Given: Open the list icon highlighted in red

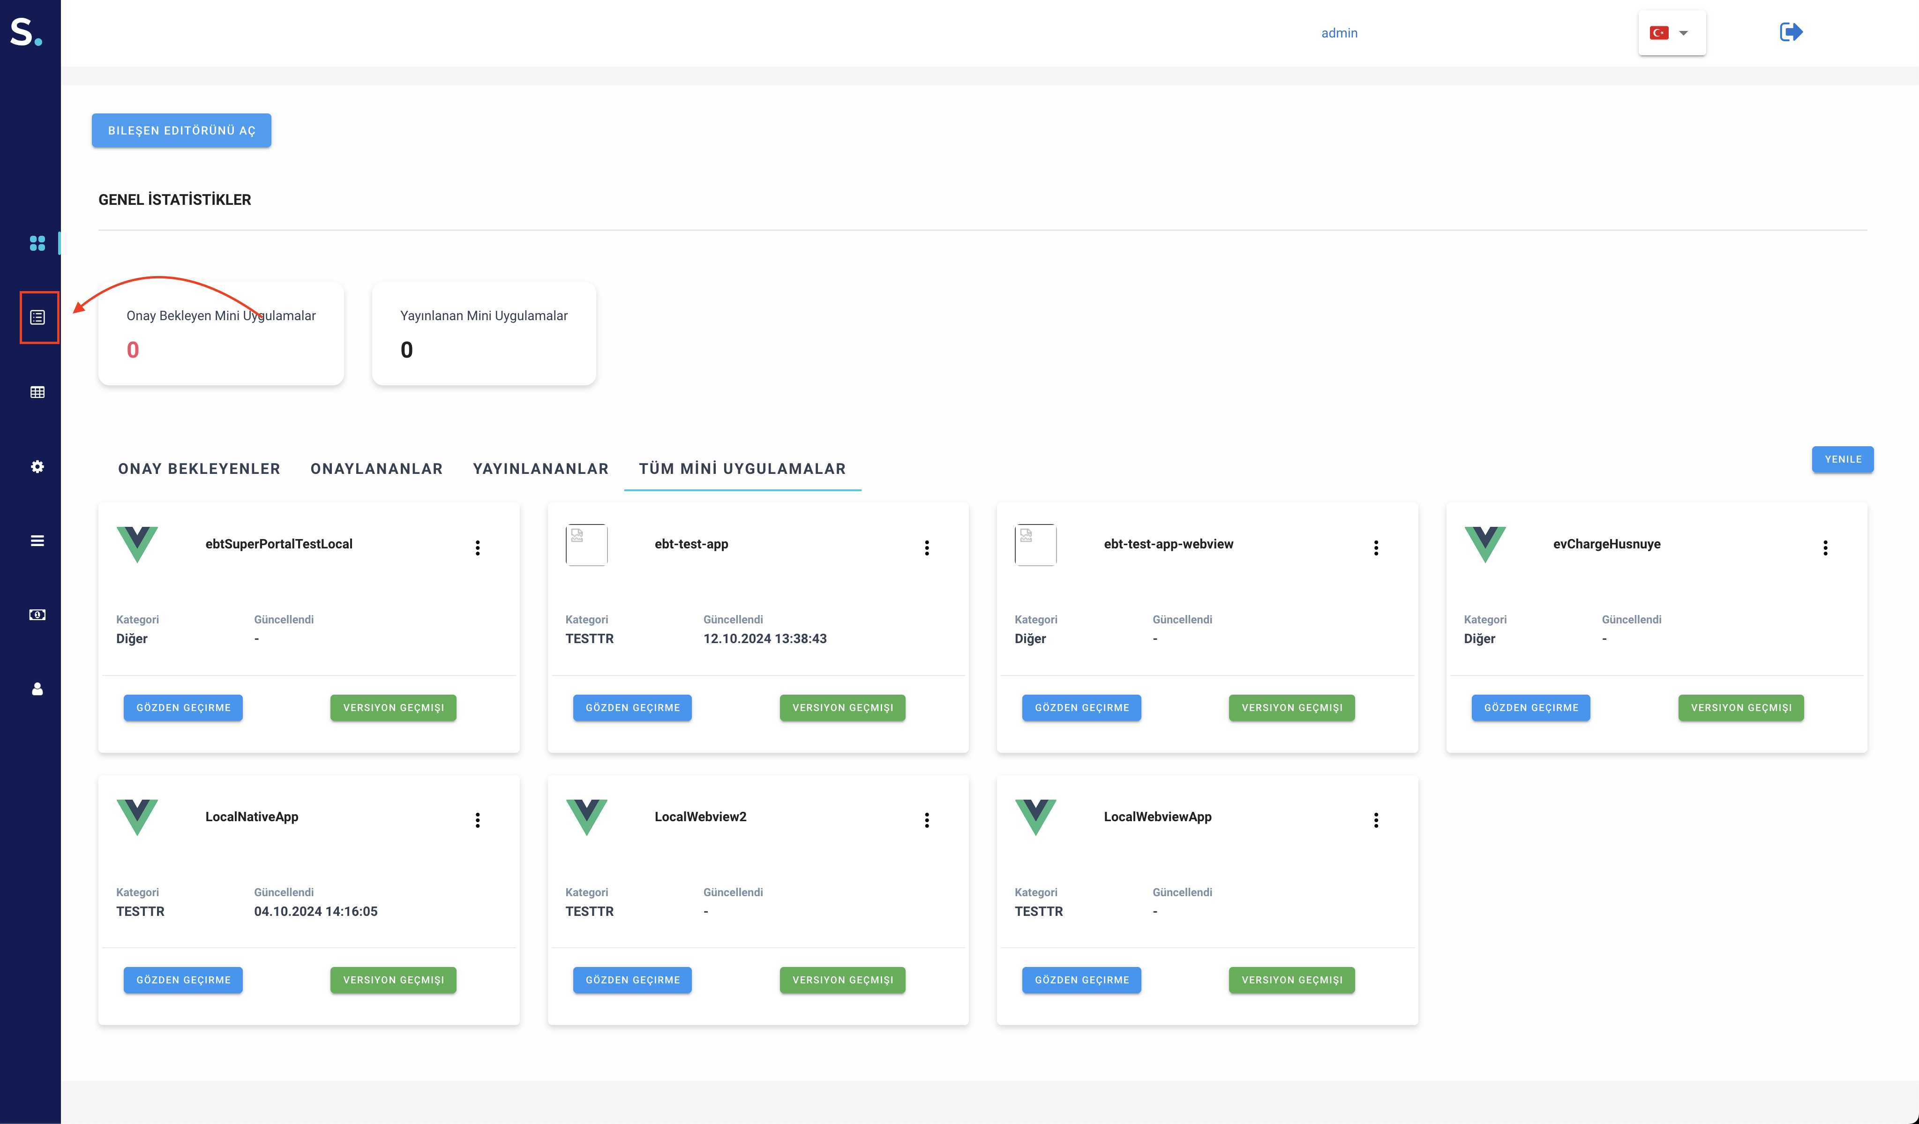Looking at the screenshot, I should (37, 317).
